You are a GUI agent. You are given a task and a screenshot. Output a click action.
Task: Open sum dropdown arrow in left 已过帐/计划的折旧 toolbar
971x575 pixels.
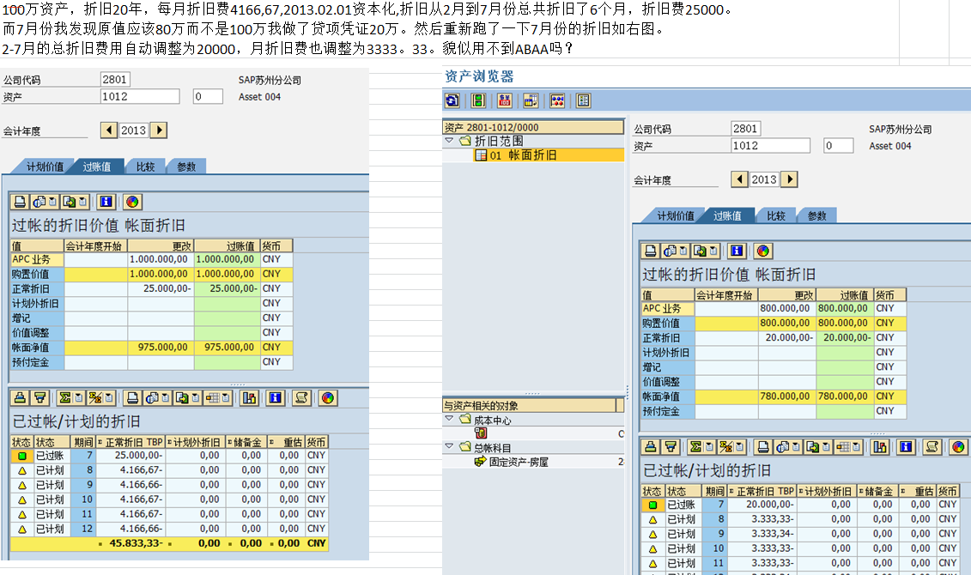78,398
